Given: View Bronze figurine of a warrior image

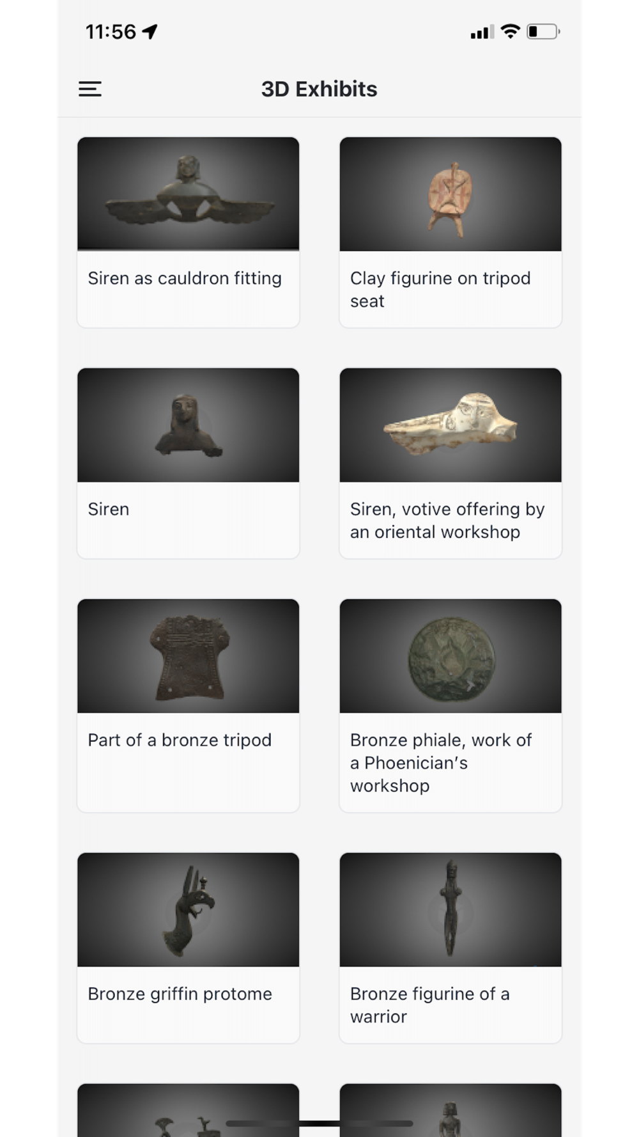Looking at the screenshot, I should [450, 909].
